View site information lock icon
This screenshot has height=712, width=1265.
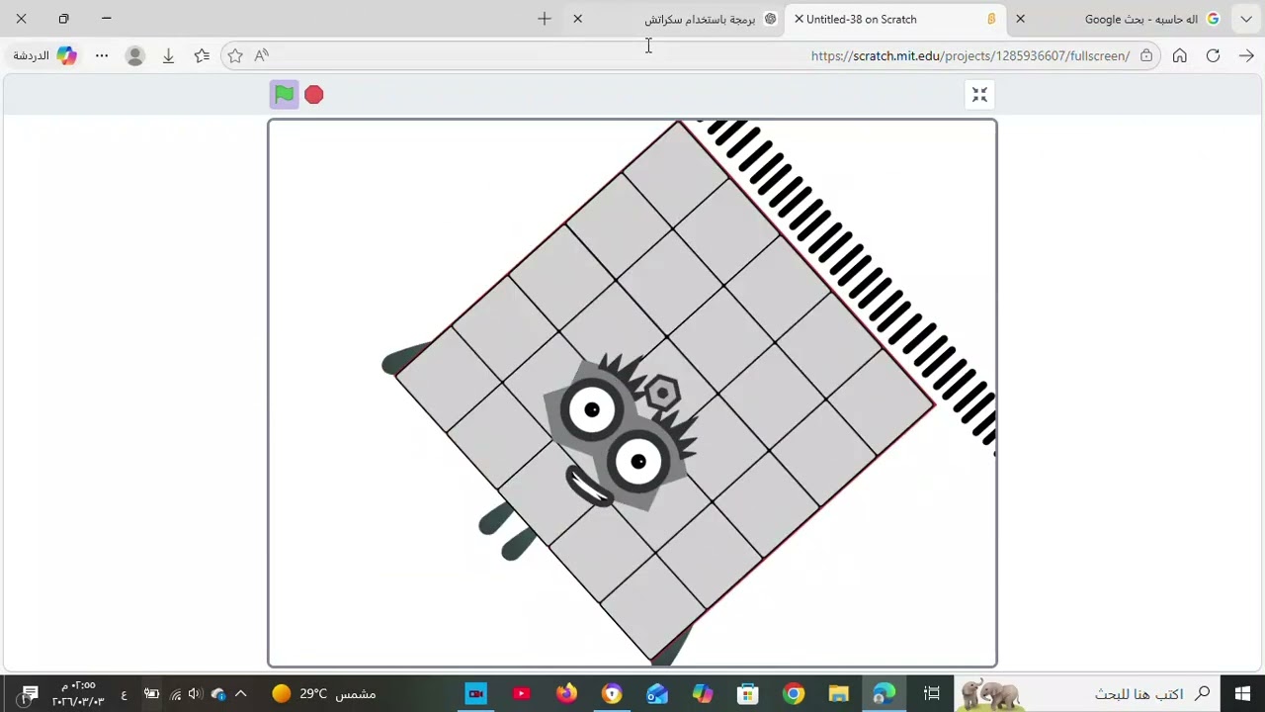tap(1146, 55)
